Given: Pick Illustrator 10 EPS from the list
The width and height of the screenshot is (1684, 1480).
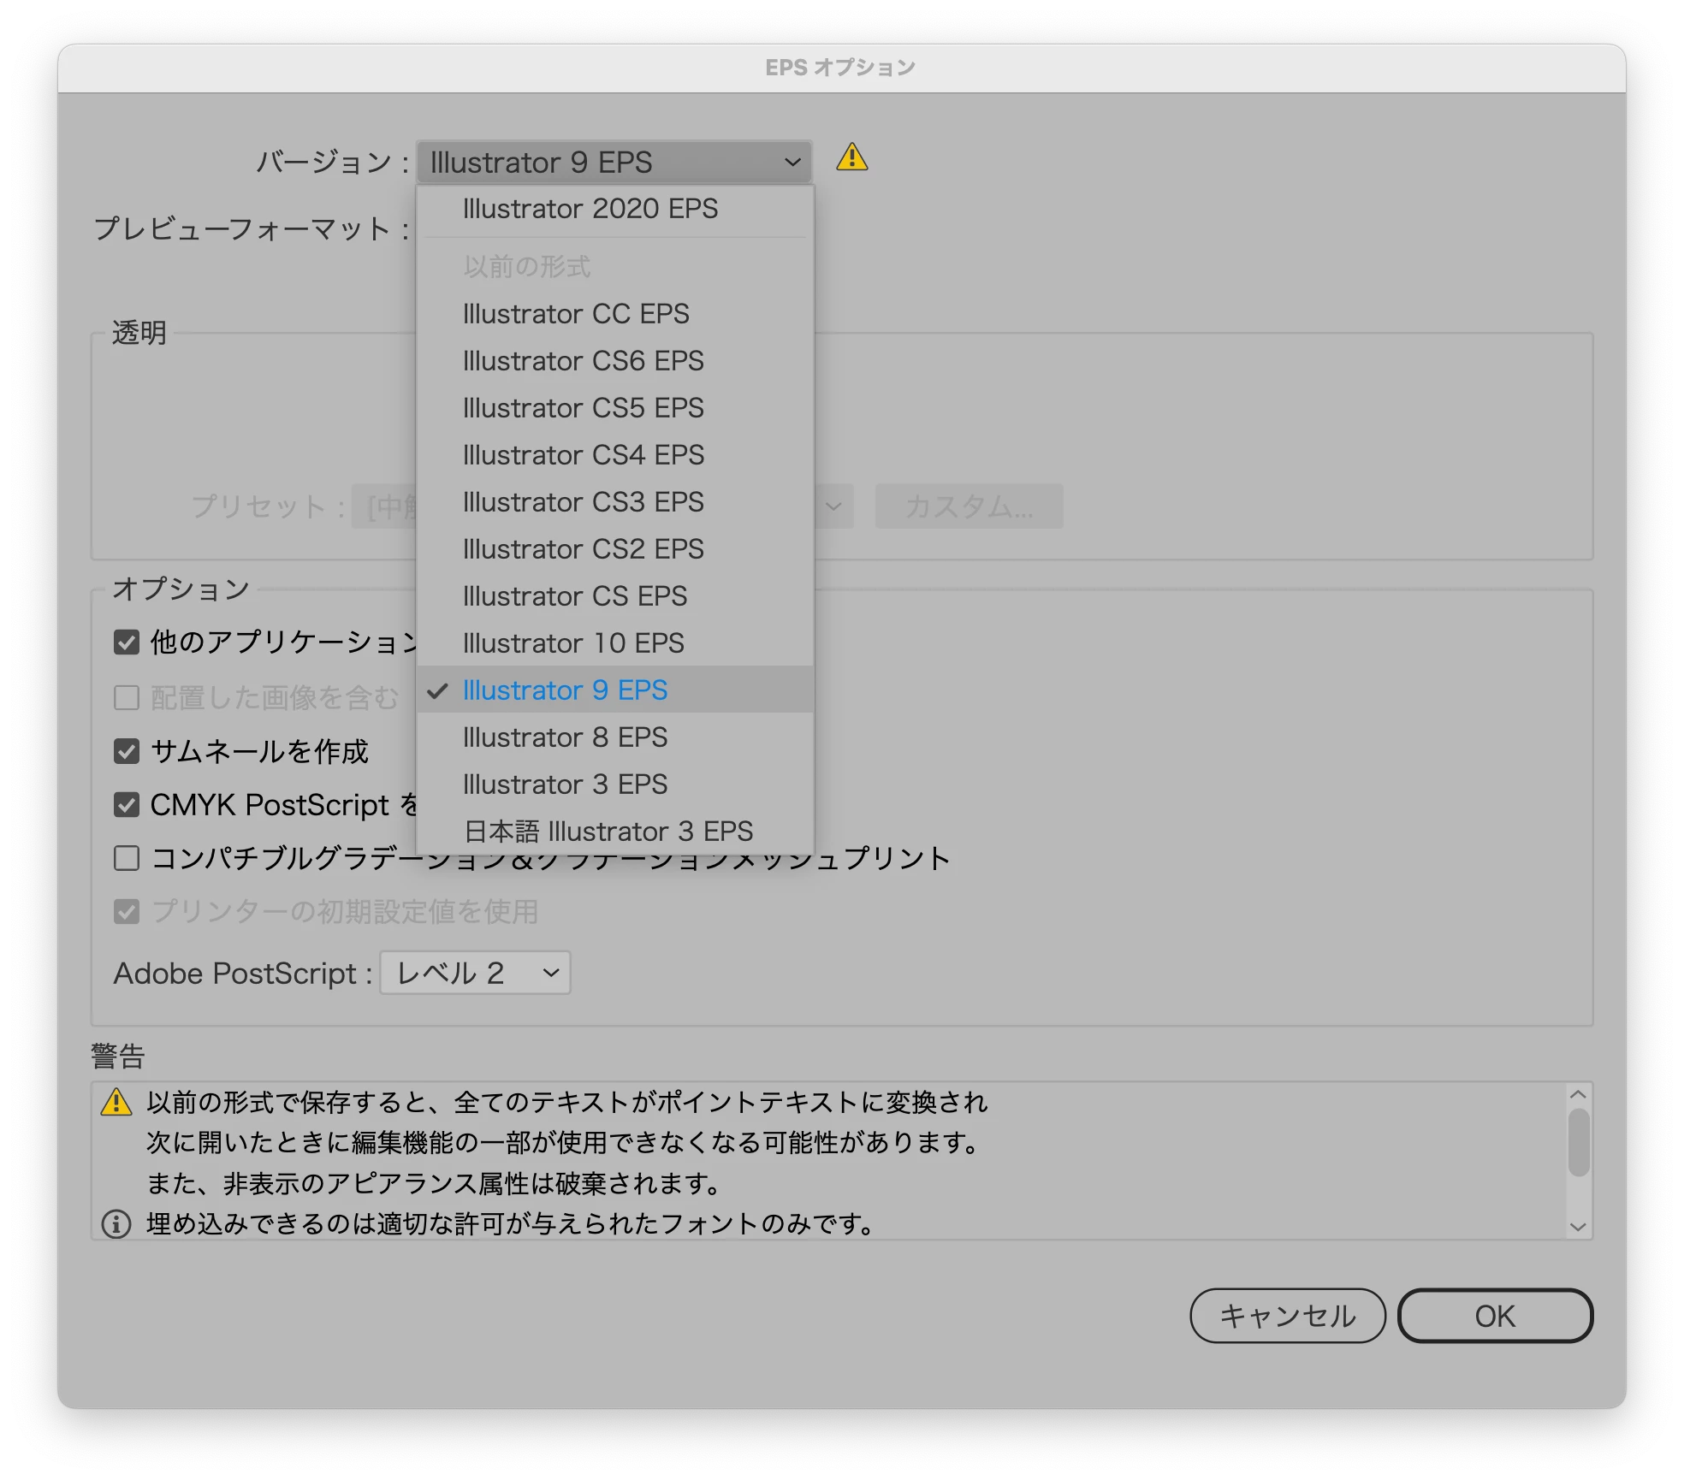Looking at the screenshot, I should (573, 643).
